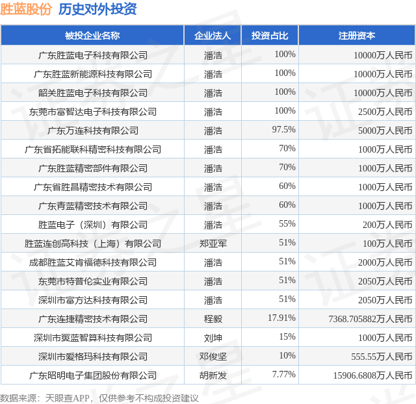Click 广东万连科技有限公司 company name
The image size is (416, 404).
click(92, 131)
